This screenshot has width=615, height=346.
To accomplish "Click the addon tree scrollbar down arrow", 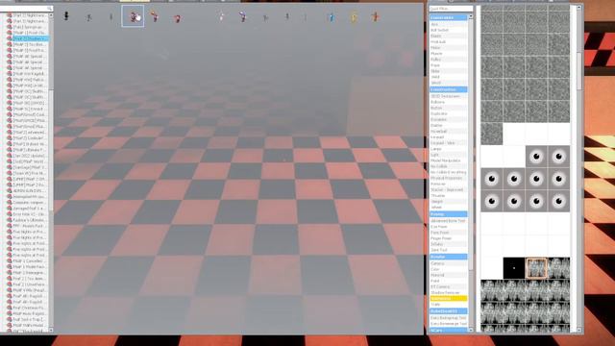I will pos(51,331).
